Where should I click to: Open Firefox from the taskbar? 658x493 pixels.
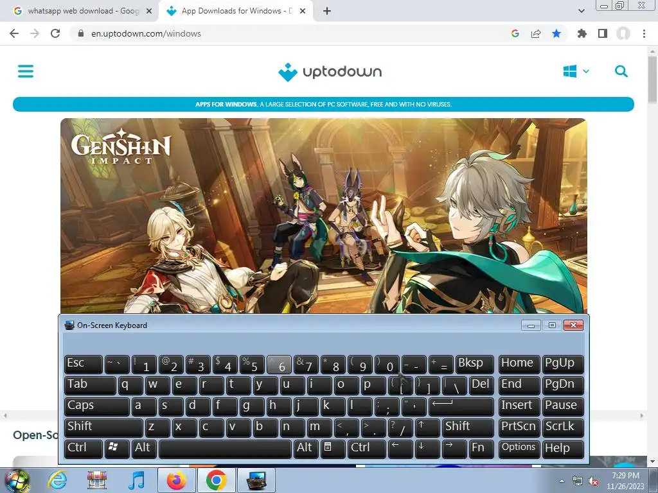176,480
